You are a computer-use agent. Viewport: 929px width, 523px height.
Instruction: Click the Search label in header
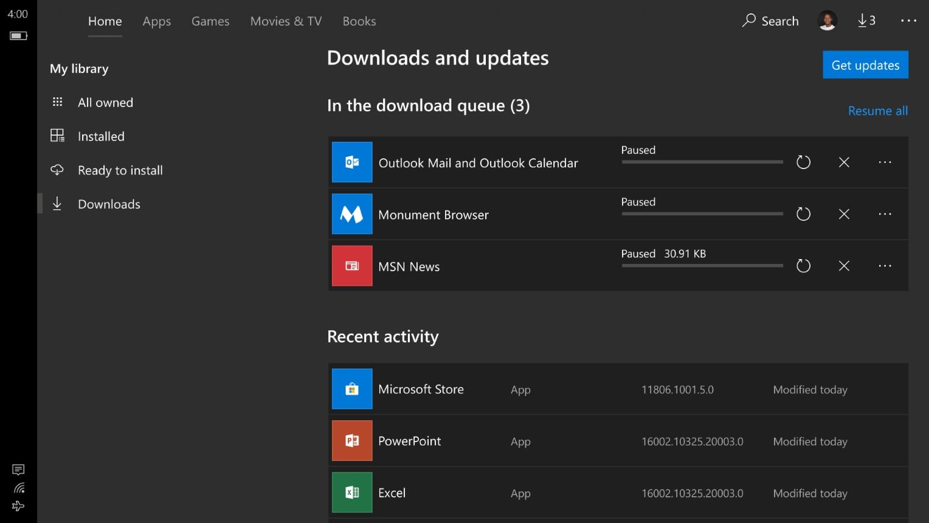point(780,21)
